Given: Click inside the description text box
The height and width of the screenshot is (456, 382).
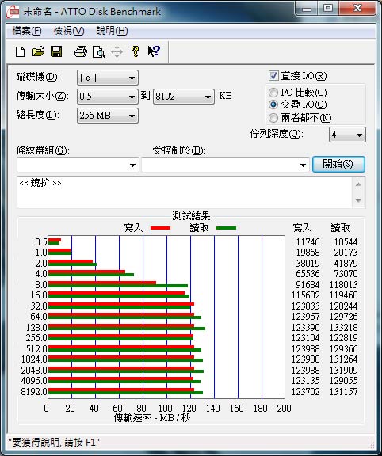Looking at the screenshot, I should click(185, 192).
